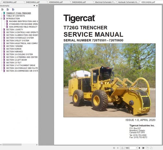This screenshot has height=150, width=163.
Task: Click bookmark icon beside SECTION 1-SAFETY
Action: pos(4,30)
